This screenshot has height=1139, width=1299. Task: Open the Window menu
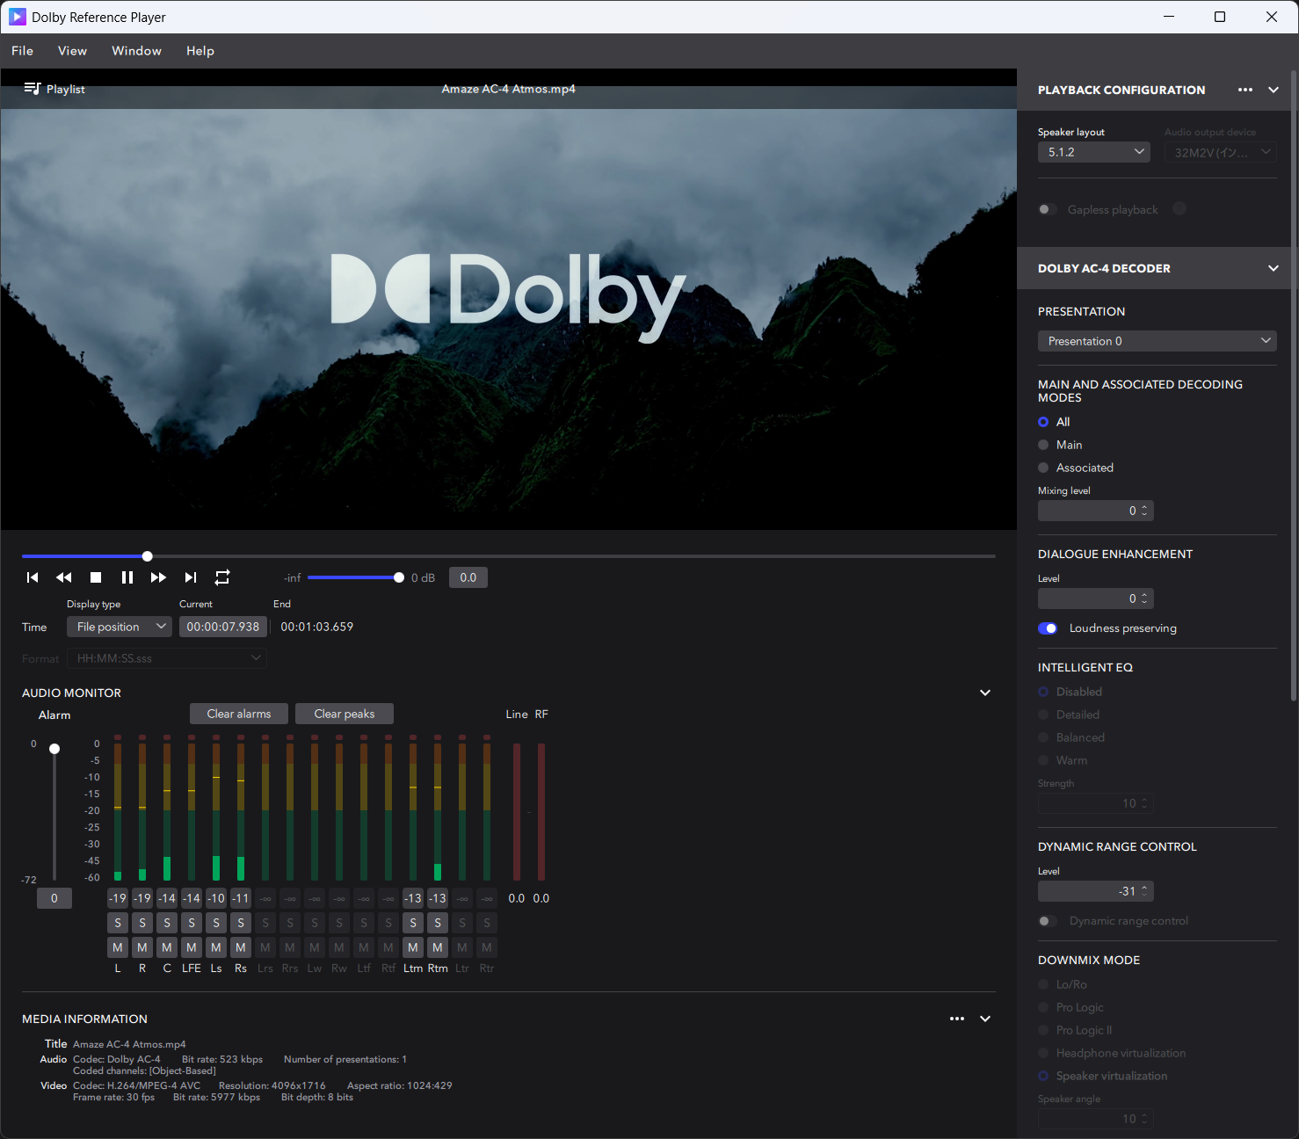click(136, 51)
